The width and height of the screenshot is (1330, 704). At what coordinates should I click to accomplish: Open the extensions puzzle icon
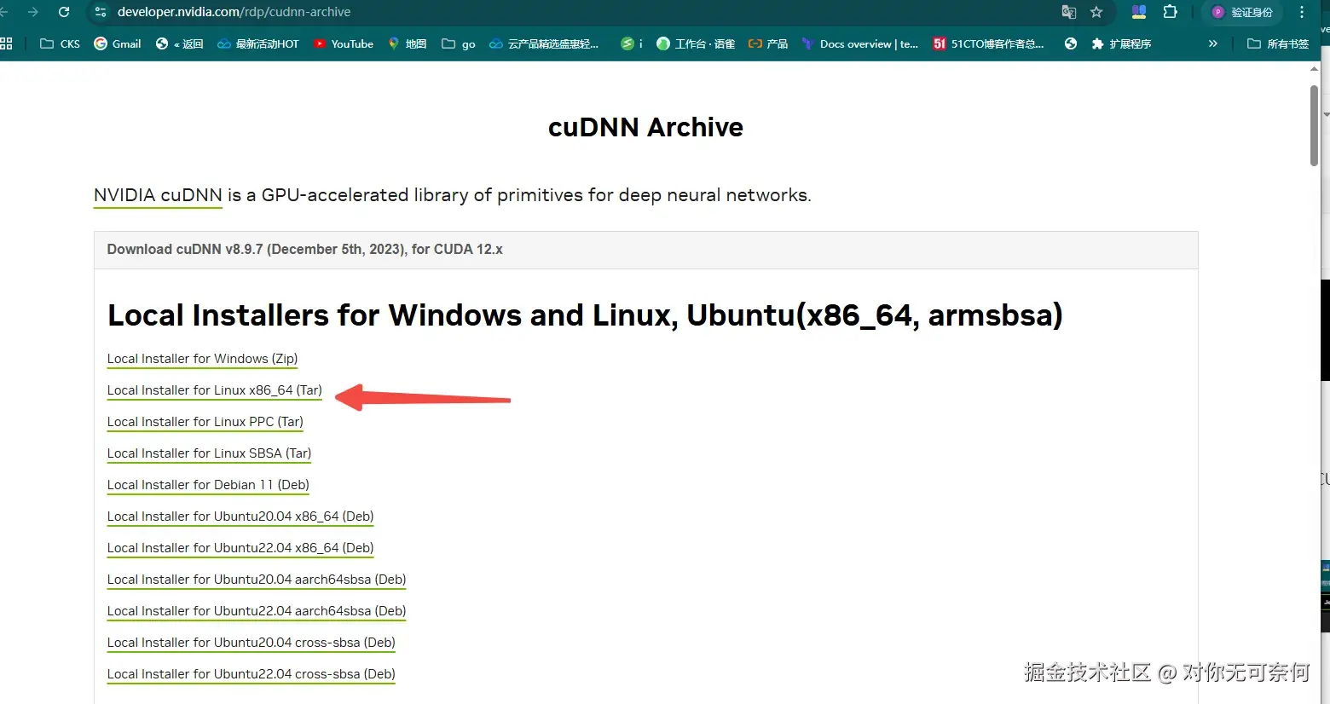[x=1170, y=12]
